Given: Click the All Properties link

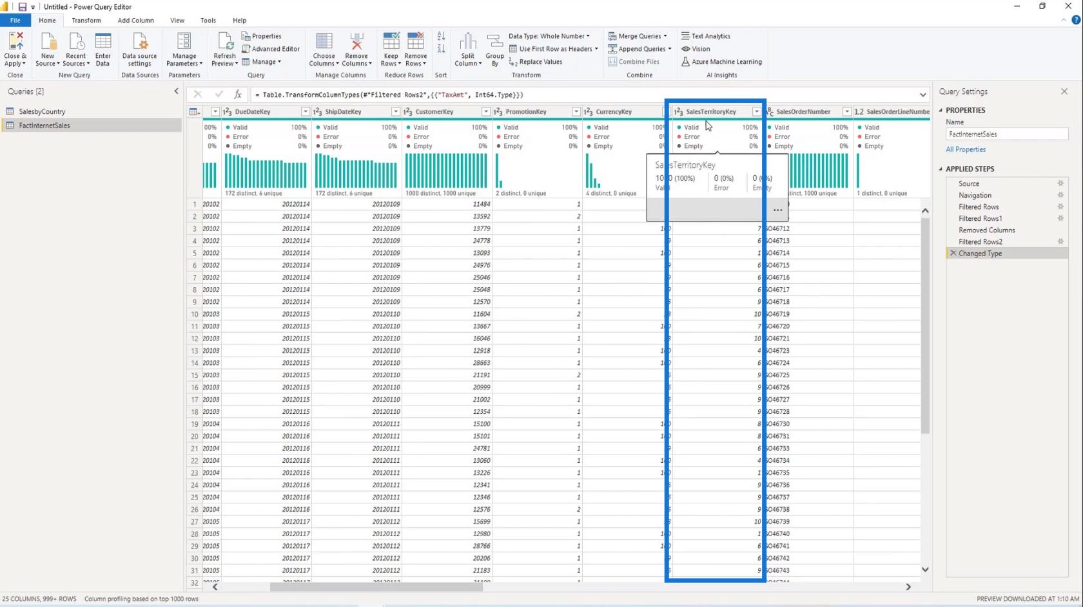Looking at the screenshot, I should pos(966,149).
